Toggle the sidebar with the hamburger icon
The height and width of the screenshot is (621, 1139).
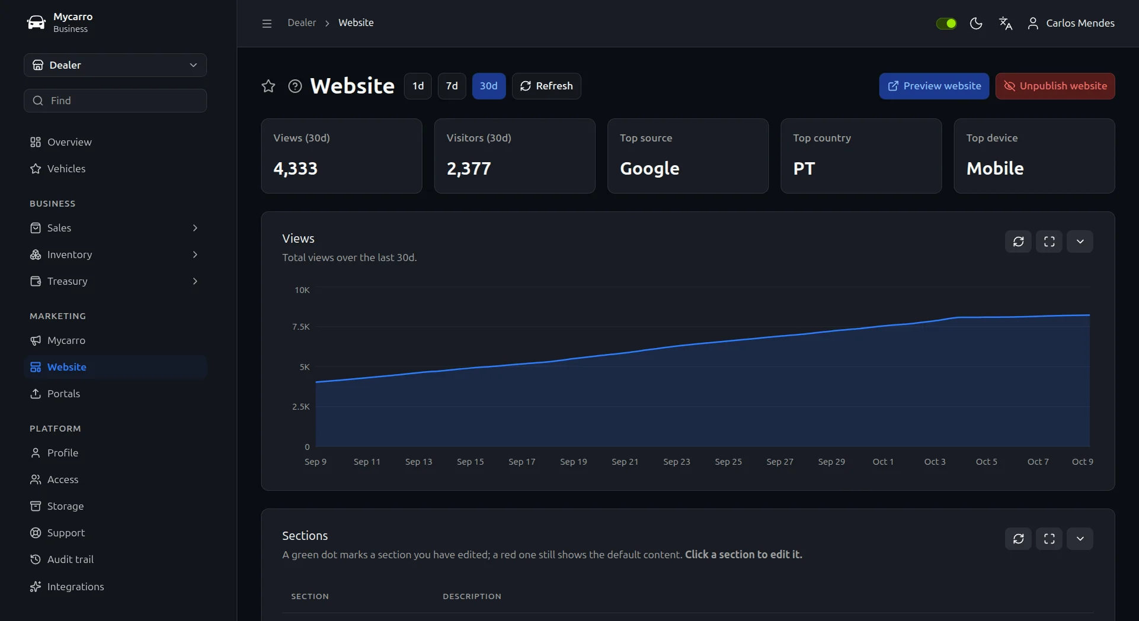tap(267, 23)
